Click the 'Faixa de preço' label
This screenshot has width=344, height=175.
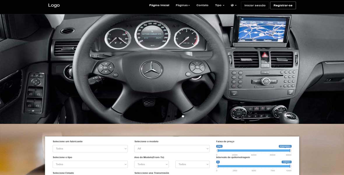point(225,142)
